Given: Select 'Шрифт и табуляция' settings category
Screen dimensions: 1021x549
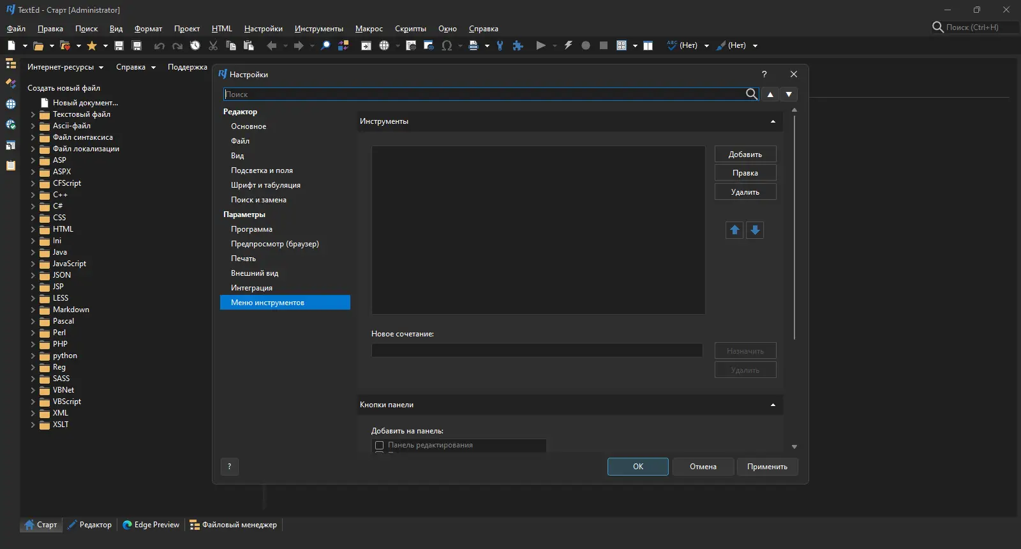Looking at the screenshot, I should click(x=265, y=185).
